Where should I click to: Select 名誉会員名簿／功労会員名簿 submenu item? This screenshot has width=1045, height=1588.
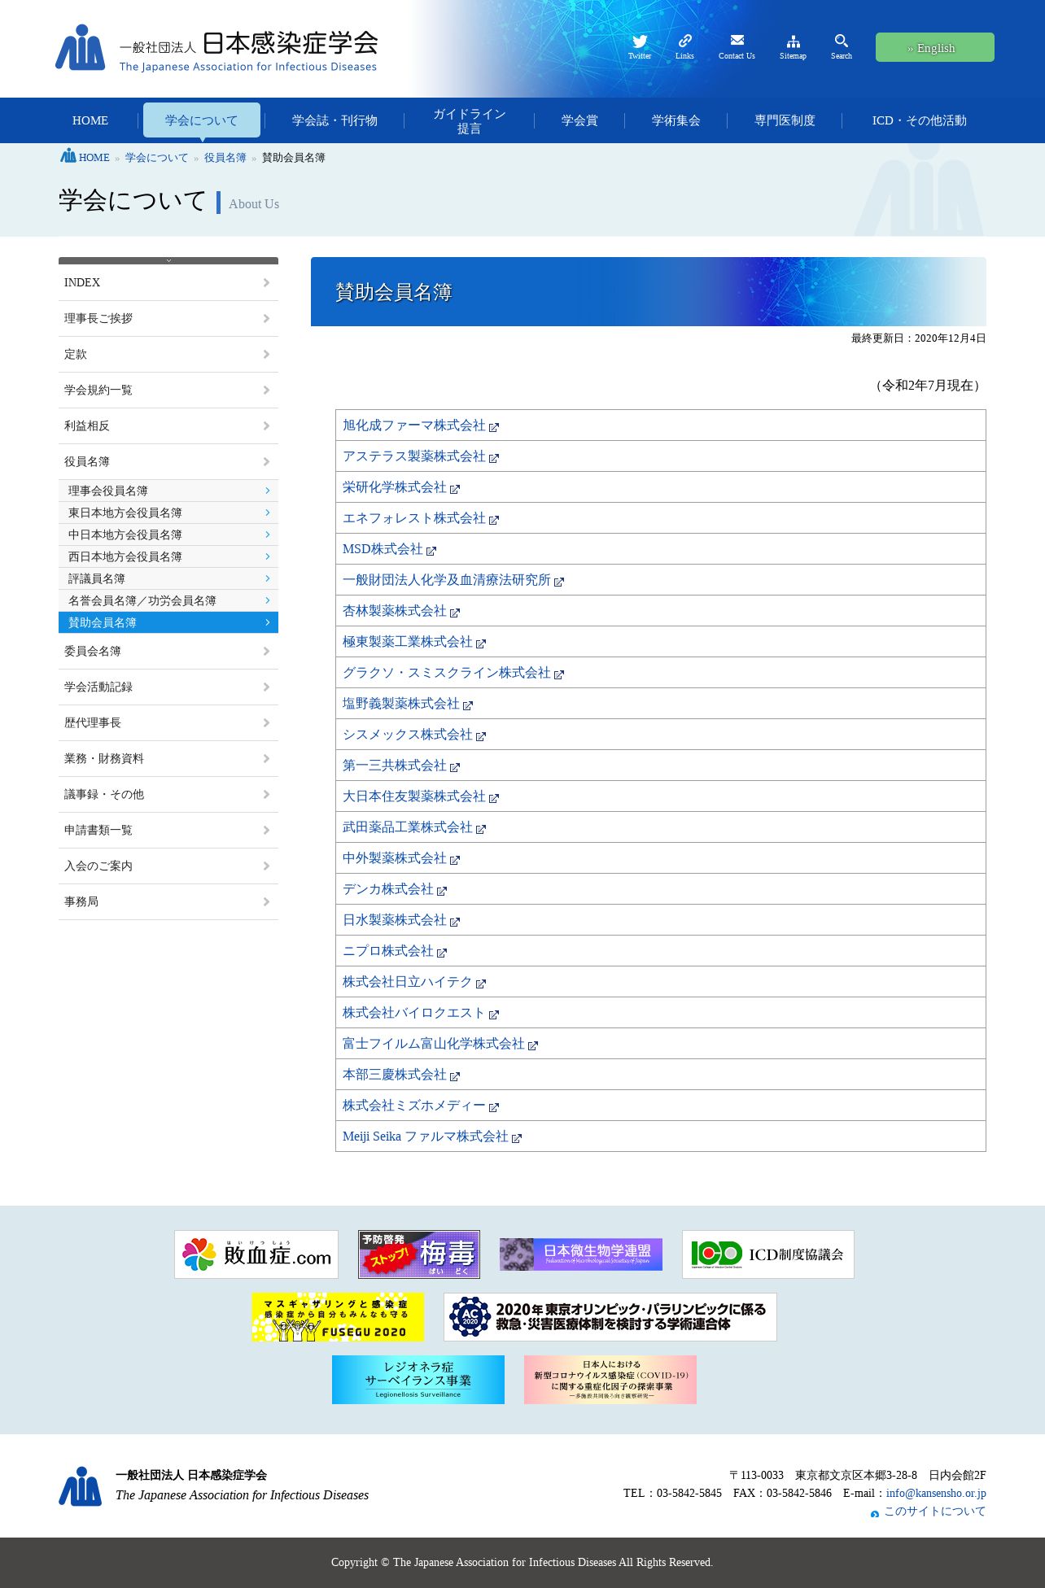[x=168, y=600]
